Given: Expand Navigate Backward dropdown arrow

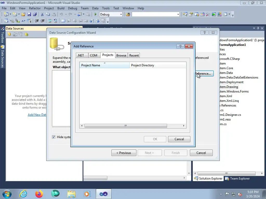Looking at the screenshot, I should click(x=83, y=15).
